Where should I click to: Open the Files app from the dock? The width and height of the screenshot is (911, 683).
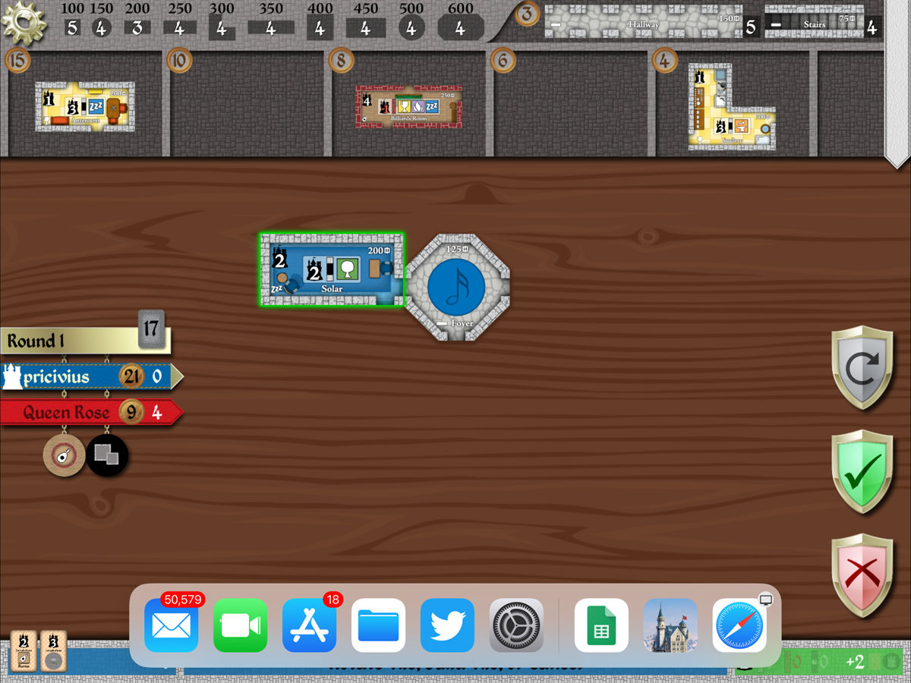click(379, 625)
